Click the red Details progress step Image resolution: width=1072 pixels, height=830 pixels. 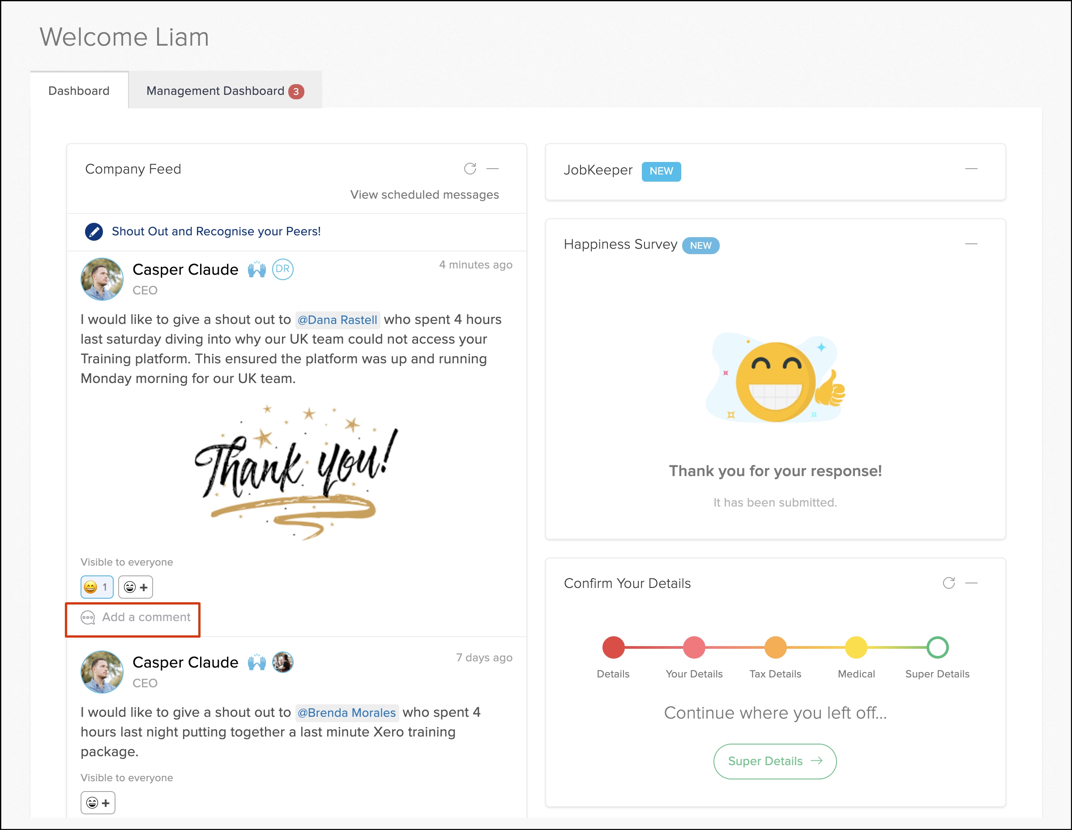pyautogui.click(x=613, y=647)
